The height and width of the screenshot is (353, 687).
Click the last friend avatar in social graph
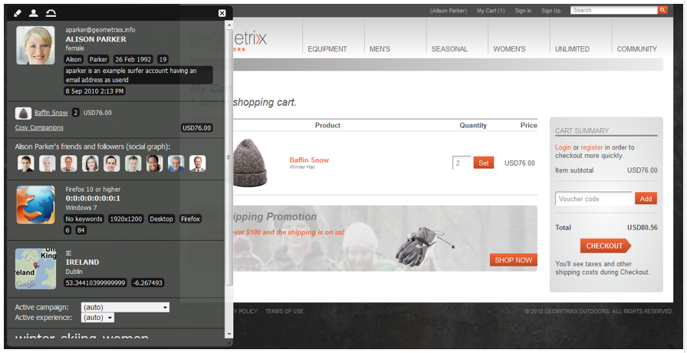point(198,163)
